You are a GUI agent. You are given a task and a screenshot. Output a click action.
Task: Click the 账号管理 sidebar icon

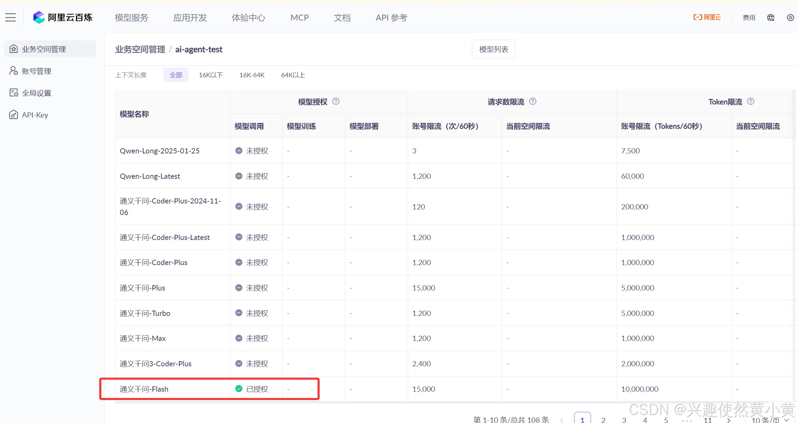coord(14,71)
